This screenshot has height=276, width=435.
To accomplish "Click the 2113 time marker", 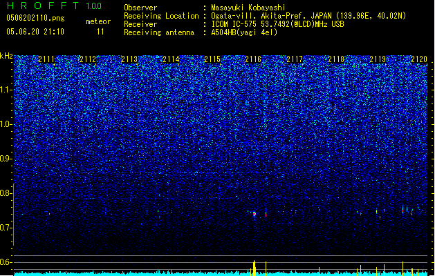I will (129, 59).
